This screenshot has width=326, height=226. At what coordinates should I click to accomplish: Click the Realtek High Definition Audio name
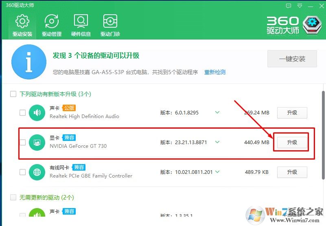[x=84, y=116]
